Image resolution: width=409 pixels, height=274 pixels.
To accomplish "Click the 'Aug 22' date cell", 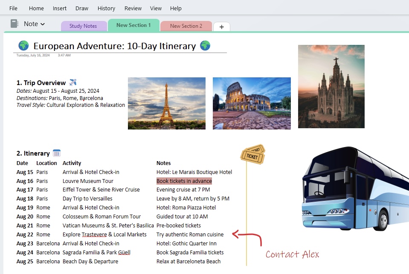I will pos(25,235).
